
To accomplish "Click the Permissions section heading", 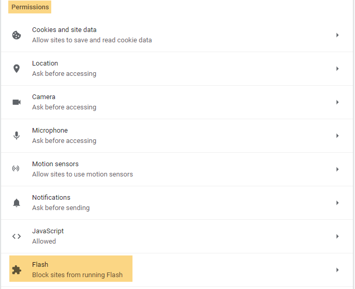I will [30, 7].
